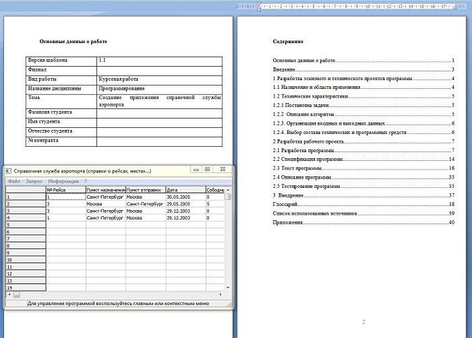Minimize the Справочная служба аэропорта window
The width and height of the screenshot is (472, 338).
tap(196, 170)
